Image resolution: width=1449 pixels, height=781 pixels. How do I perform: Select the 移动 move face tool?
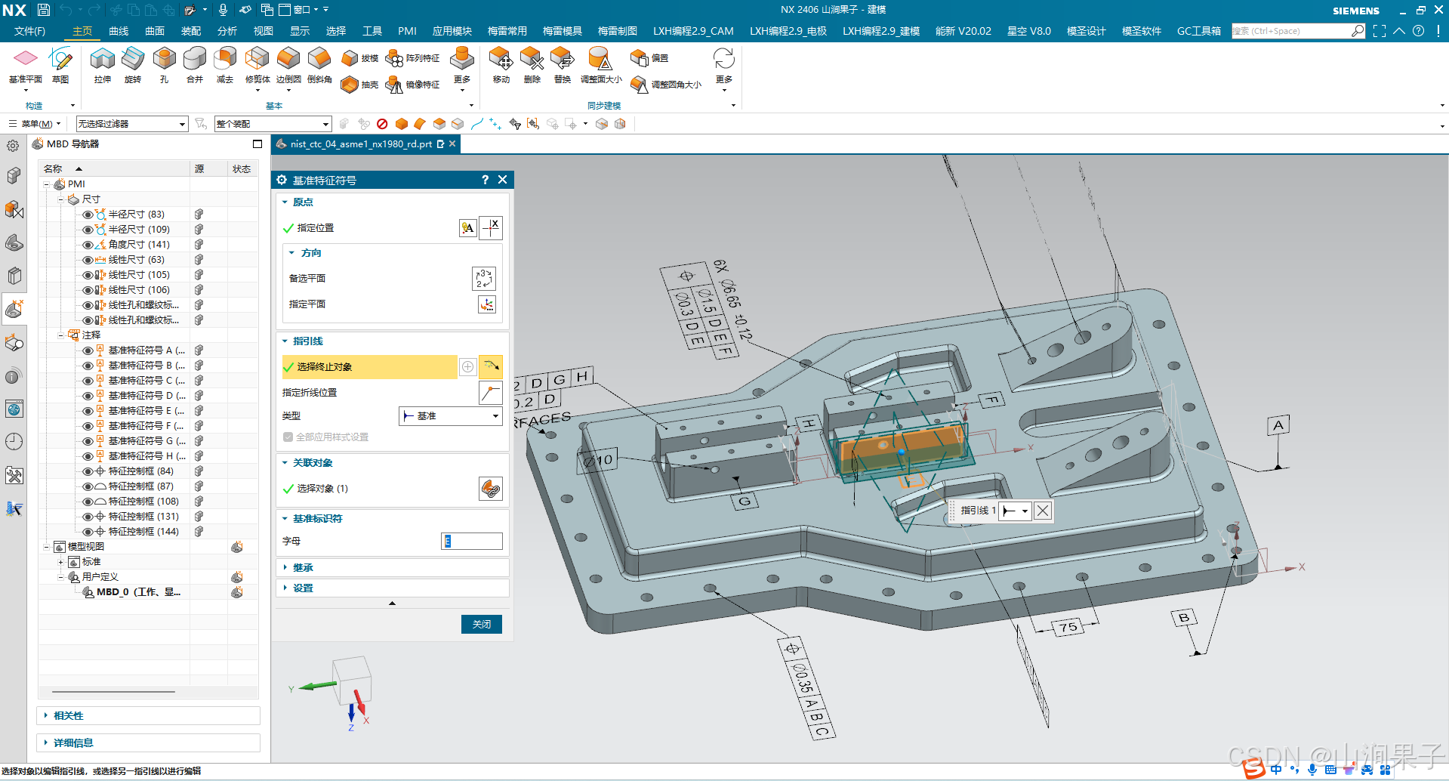click(x=501, y=66)
